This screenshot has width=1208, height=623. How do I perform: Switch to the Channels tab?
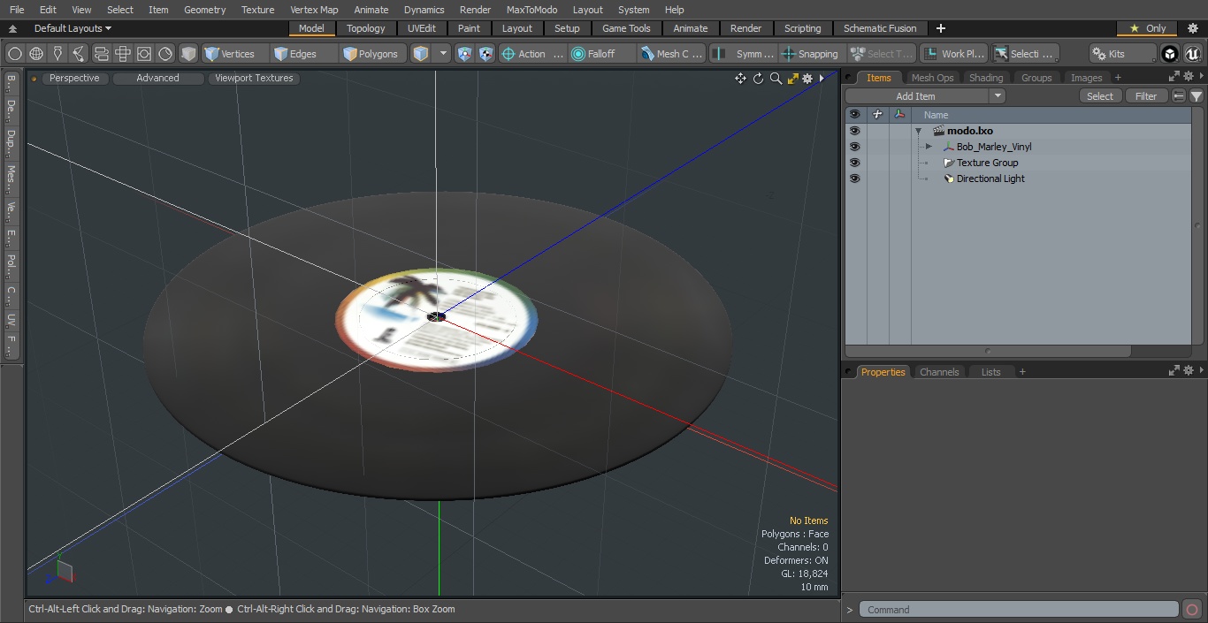939,372
